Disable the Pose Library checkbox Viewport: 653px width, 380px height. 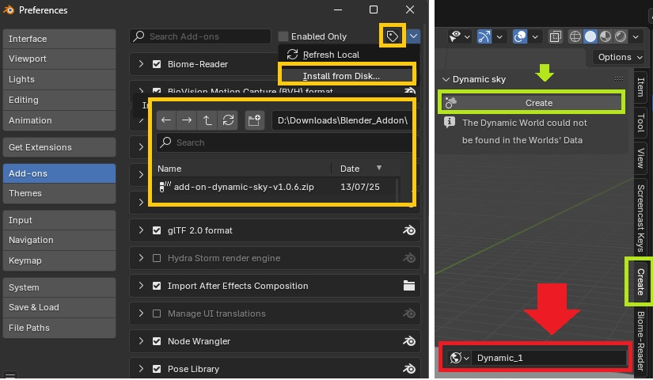click(x=157, y=369)
